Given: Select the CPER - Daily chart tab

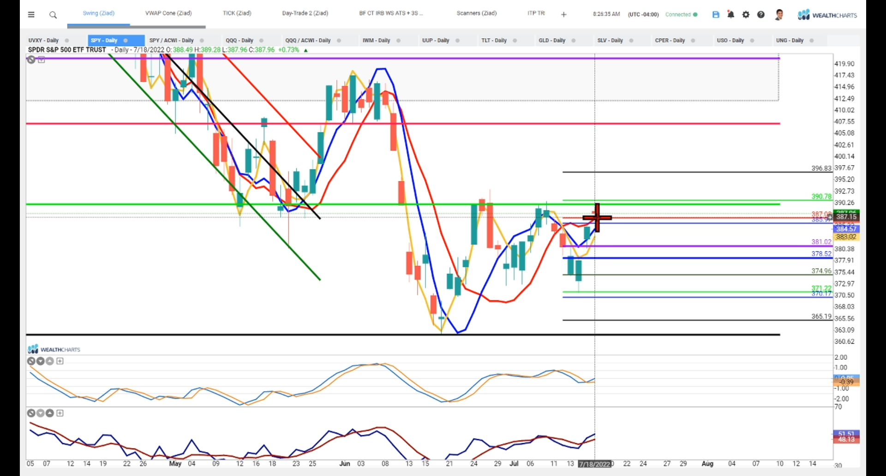Looking at the screenshot, I should tap(670, 41).
